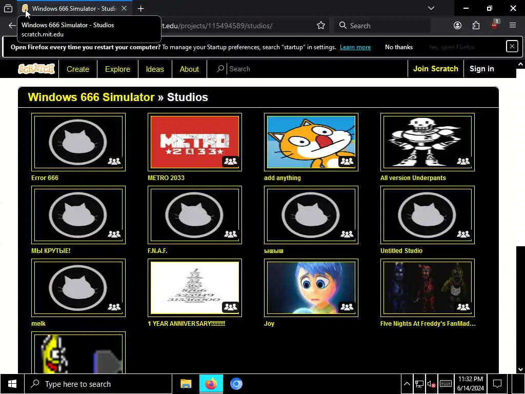Click the Firefox icon in the taskbar
The width and height of the screenshot is (525, 394).
(211, 384)
